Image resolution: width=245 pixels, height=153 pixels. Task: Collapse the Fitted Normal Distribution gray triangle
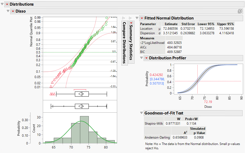137,18
